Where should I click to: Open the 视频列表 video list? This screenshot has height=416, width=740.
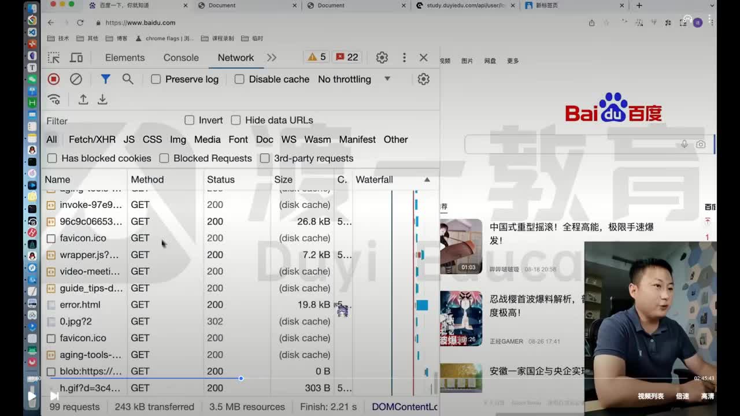pyautogui.click(x=650, y=396)
